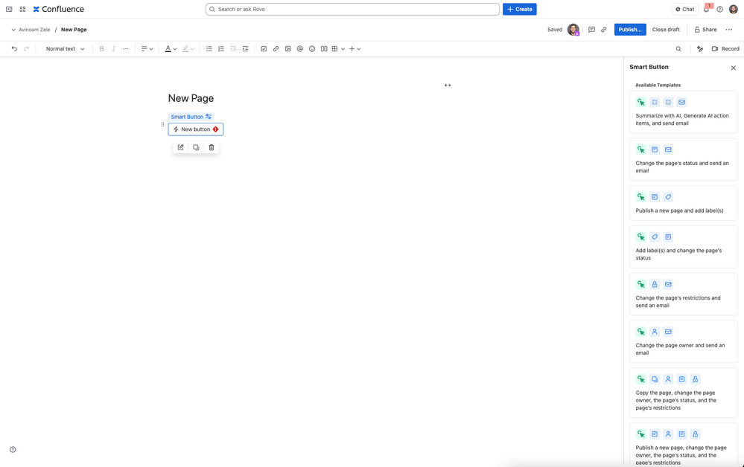Expand the Avinoam Zele space breadcrumb
This screenshot has height=467, width=744.
click(x=13, y=29)
